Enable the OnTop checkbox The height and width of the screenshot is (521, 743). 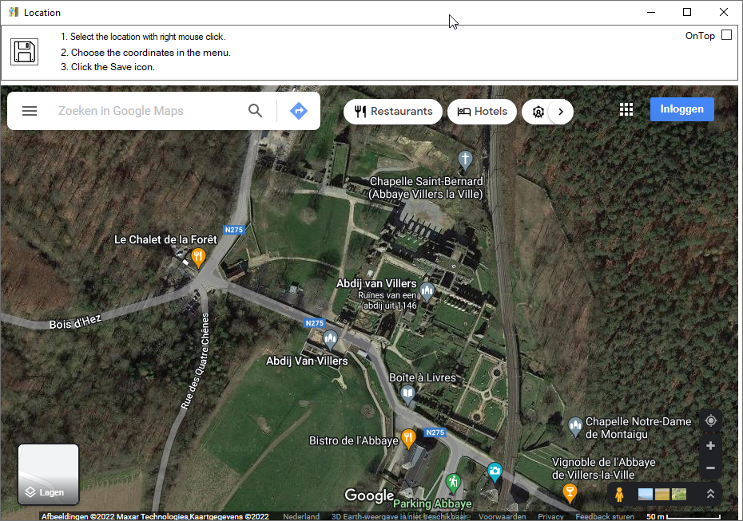pyautogui.click(x=726, y=35)
